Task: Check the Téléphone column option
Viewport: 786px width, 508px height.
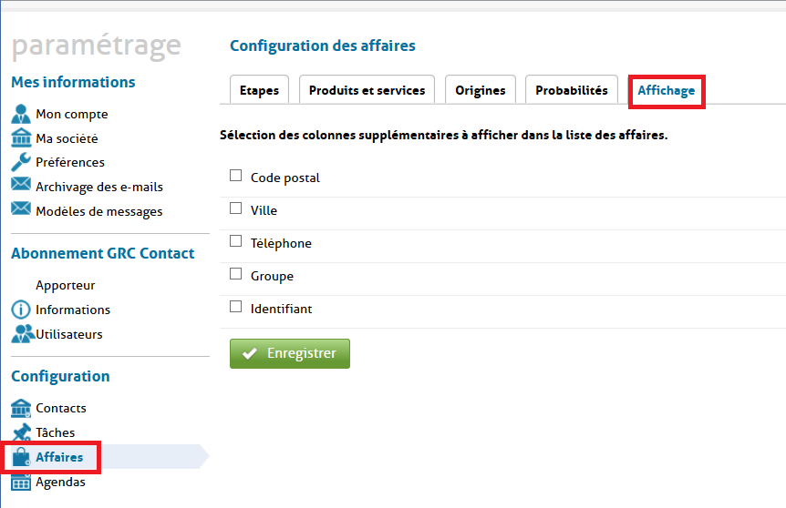Action: click(x=235, y=241)
